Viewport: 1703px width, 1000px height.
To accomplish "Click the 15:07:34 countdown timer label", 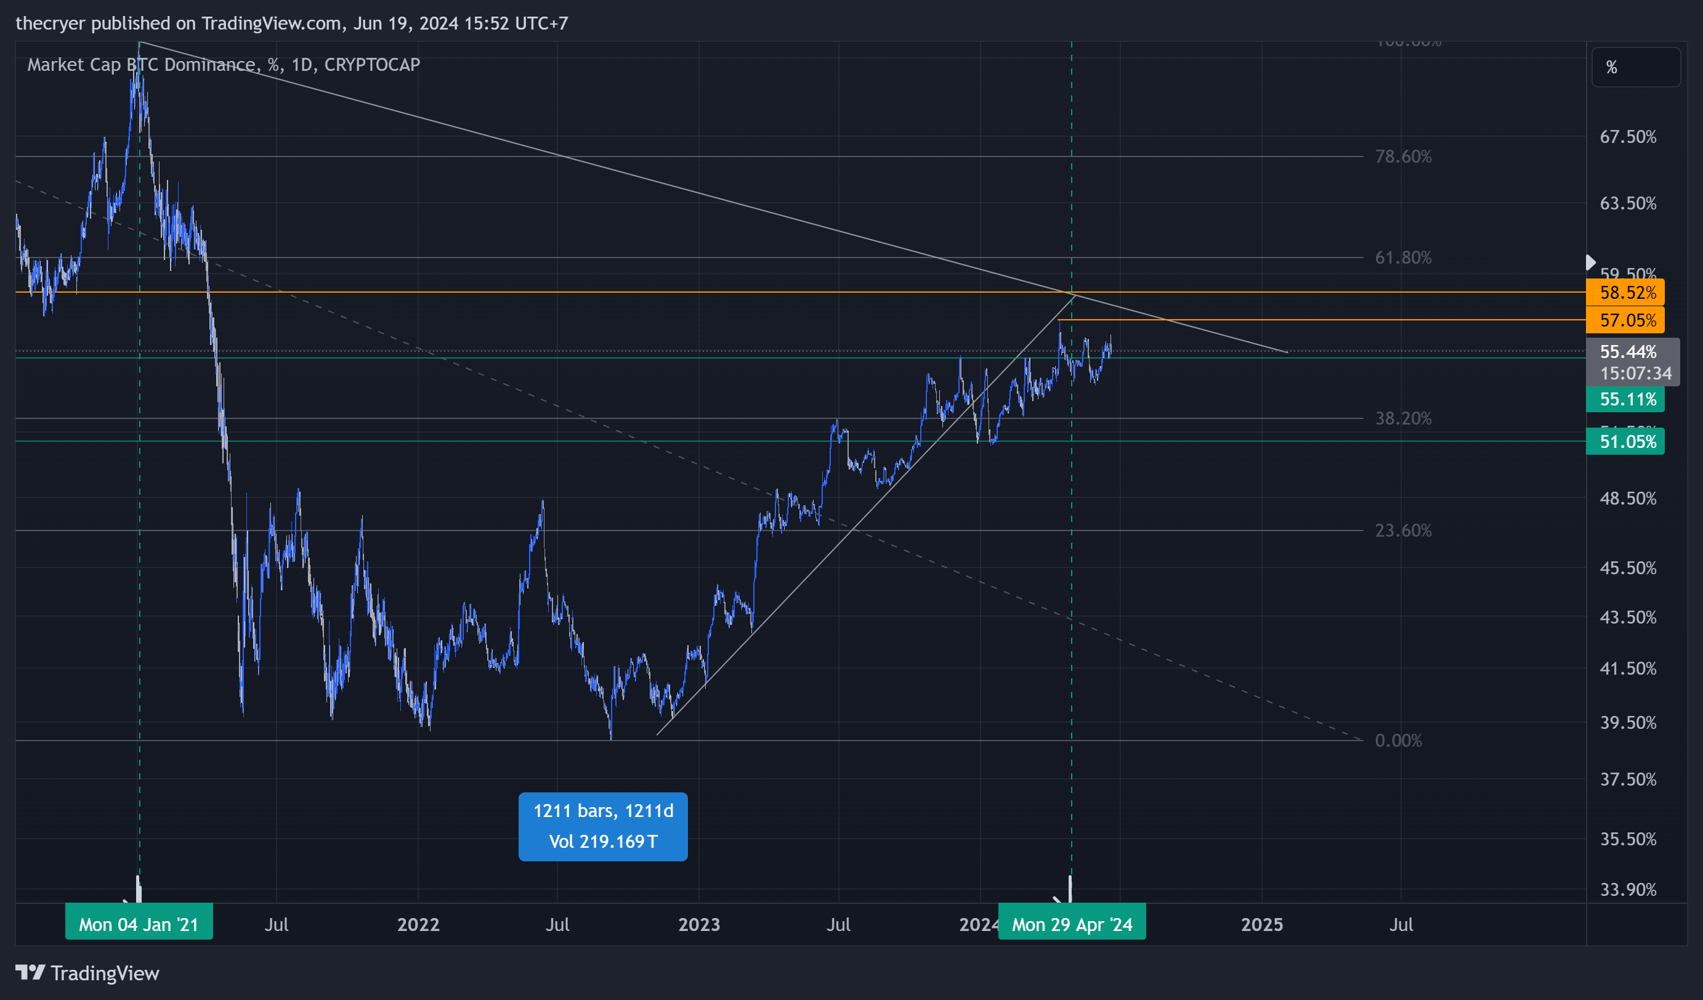I will [1635, 373].
